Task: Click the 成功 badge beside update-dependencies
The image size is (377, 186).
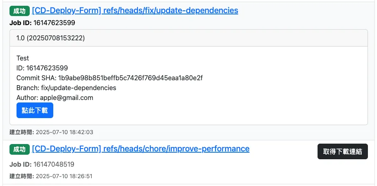Action: [x=19, y=11]
